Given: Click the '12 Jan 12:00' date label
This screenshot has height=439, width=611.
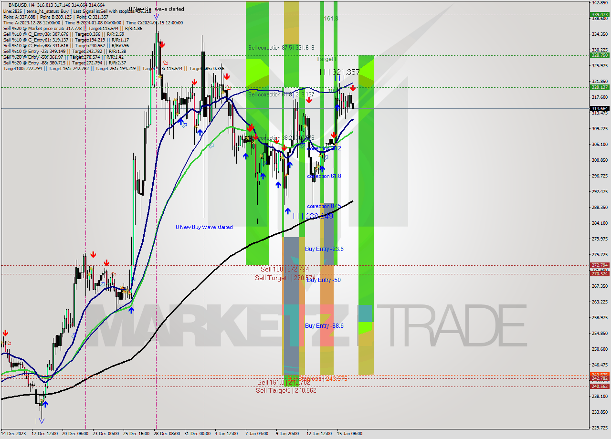Looking at the screenshot, I should click(318, 434).
